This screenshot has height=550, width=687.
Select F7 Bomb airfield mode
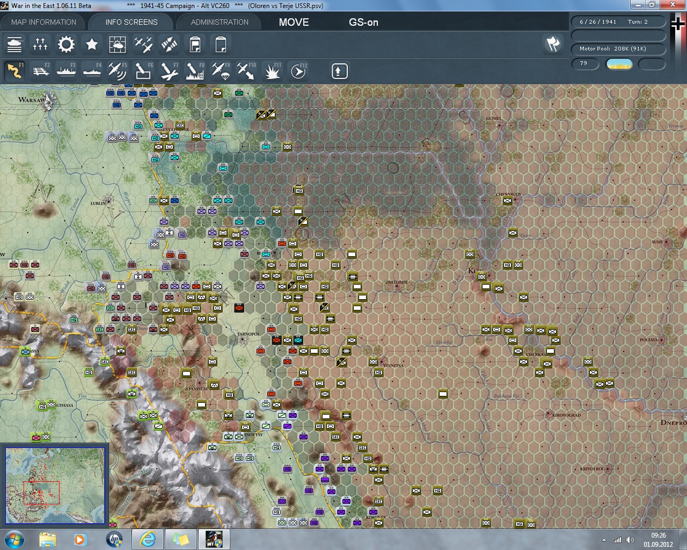point(169,71)
